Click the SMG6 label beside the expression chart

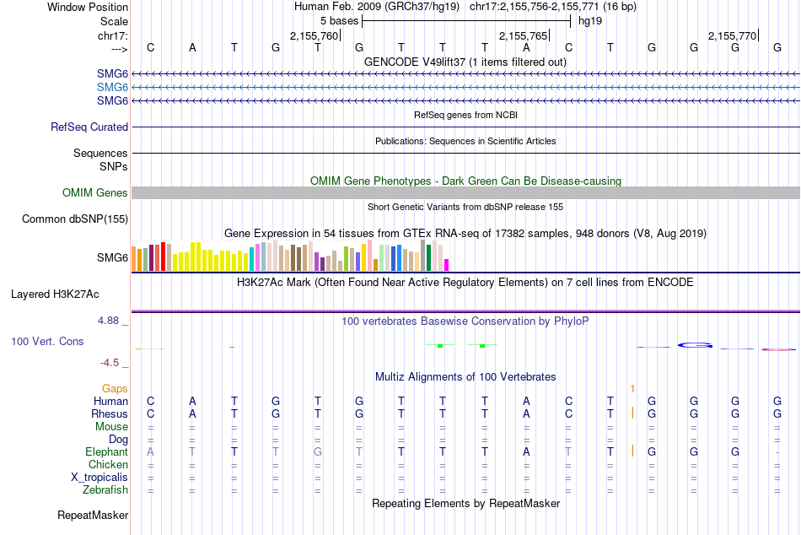click(x=112, y=257)
